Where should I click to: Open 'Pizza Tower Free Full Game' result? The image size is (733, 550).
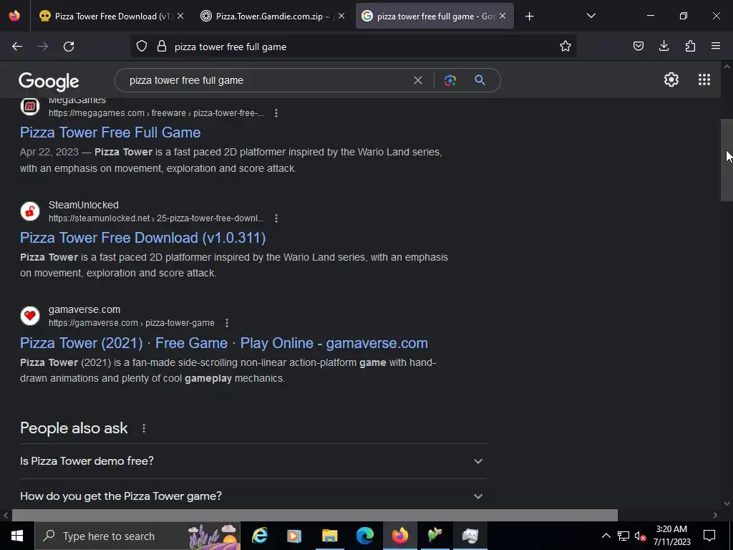[x=110, y=132]
